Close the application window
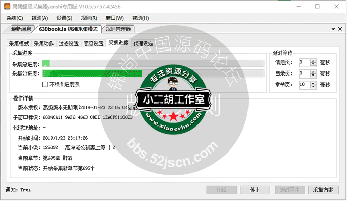 click(x=336, y=7)
